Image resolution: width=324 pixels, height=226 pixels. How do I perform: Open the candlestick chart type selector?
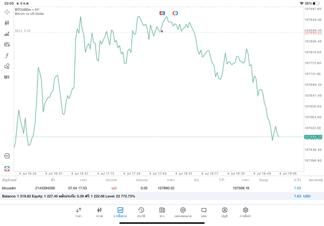(7, 23)
